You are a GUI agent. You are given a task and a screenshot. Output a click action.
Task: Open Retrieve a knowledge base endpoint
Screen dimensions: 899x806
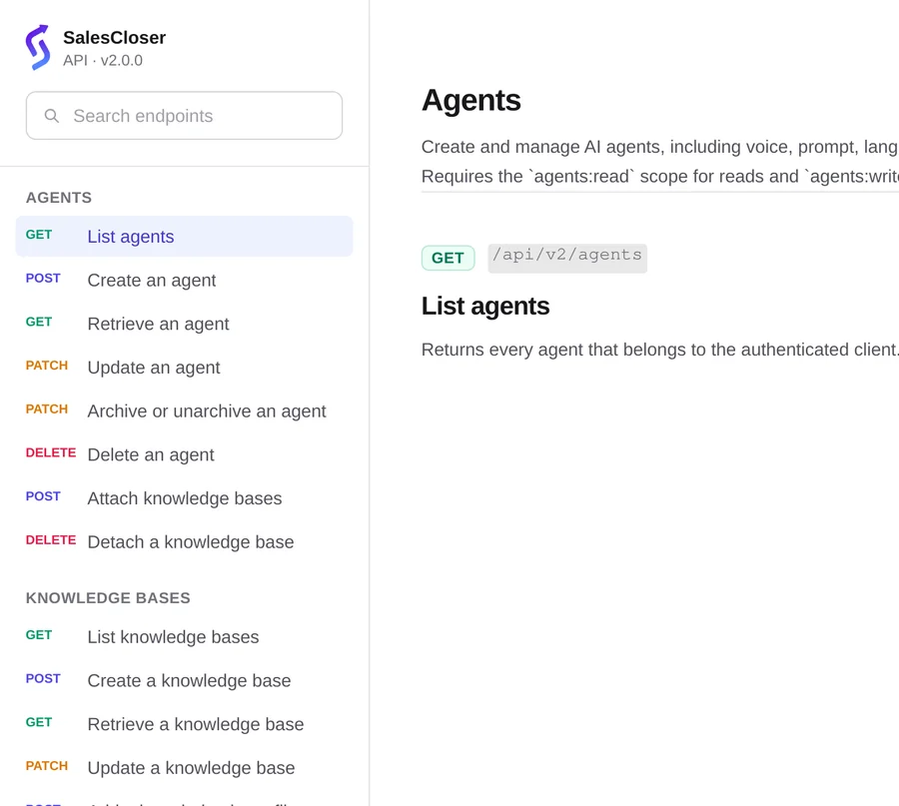[184, 723]
